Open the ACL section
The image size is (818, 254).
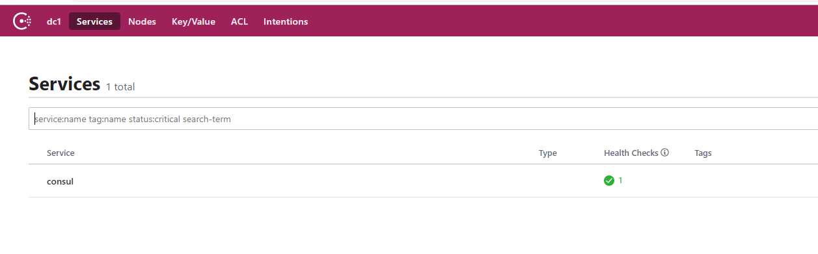[x=239, y=21]
